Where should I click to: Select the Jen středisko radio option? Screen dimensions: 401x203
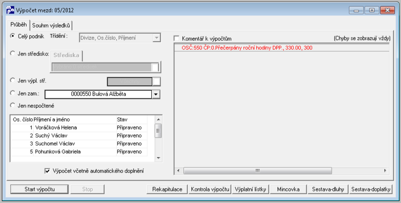coord(12,53)
